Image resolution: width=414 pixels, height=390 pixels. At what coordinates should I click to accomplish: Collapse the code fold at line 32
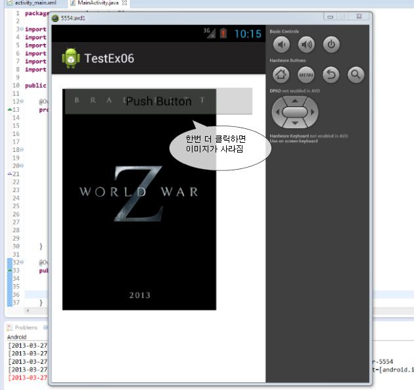pos(22,262)
